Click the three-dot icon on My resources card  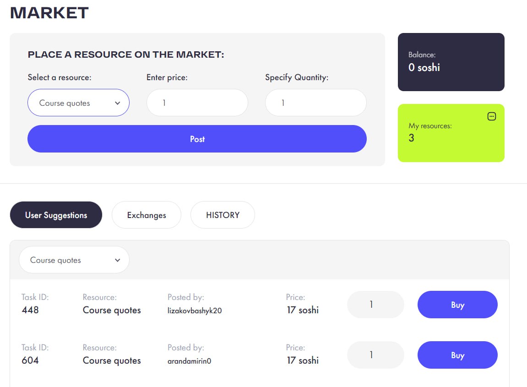pos(492,116)
